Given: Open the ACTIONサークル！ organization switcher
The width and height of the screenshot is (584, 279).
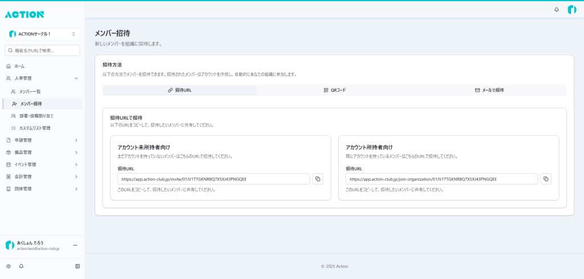Looking at the screenshot, I should point(42,34).
